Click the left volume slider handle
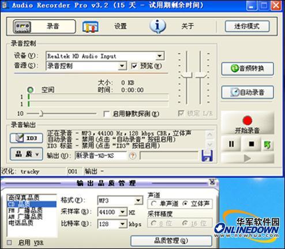The height and width of the screenshot is (249, 285). 186,75
